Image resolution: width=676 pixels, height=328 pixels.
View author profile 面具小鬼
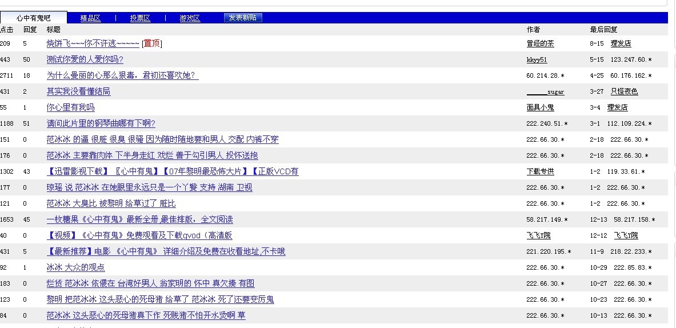[x=540, y=107]
